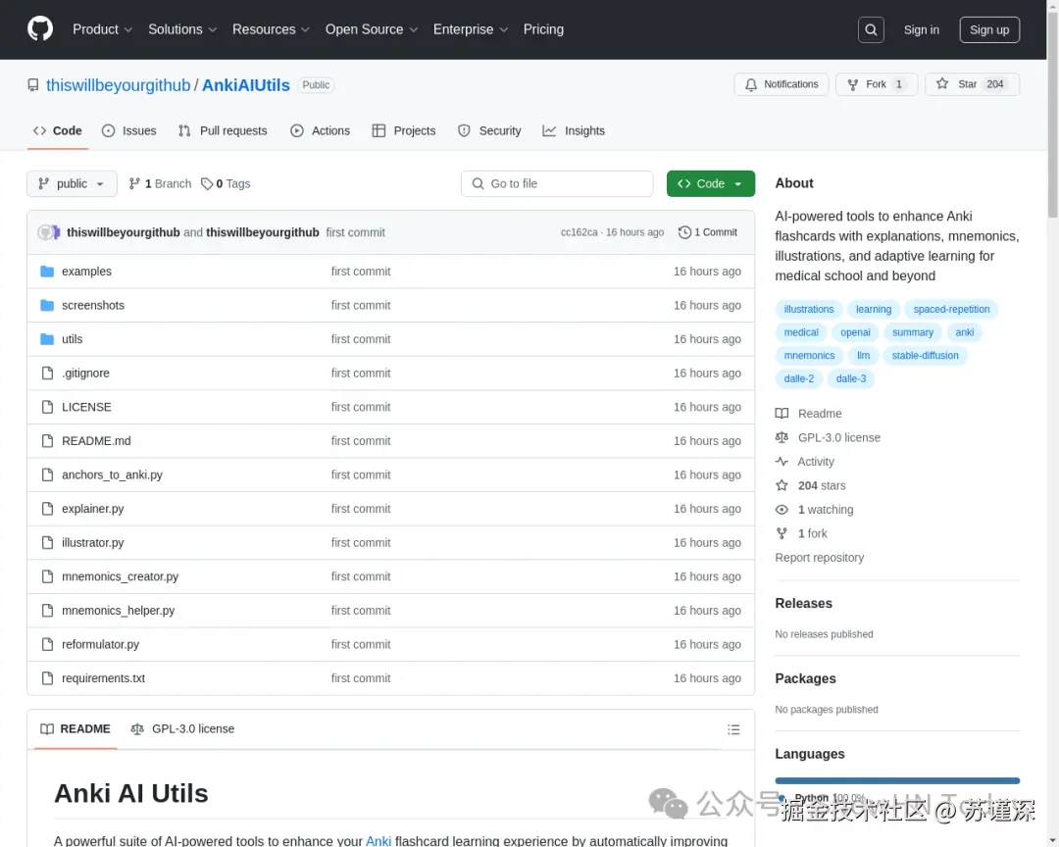The image size is (1059, 847).
Task: Click the Python language progress bar
Action: 897,780
